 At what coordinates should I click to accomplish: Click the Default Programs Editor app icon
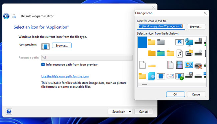click(14, 16)
